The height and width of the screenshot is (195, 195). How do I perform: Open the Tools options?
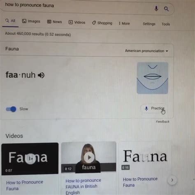coord(166,24)
